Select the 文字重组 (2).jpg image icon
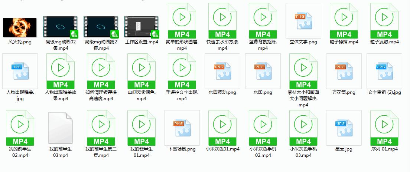This screenshot has width=410, height=172. coord(384,71)
